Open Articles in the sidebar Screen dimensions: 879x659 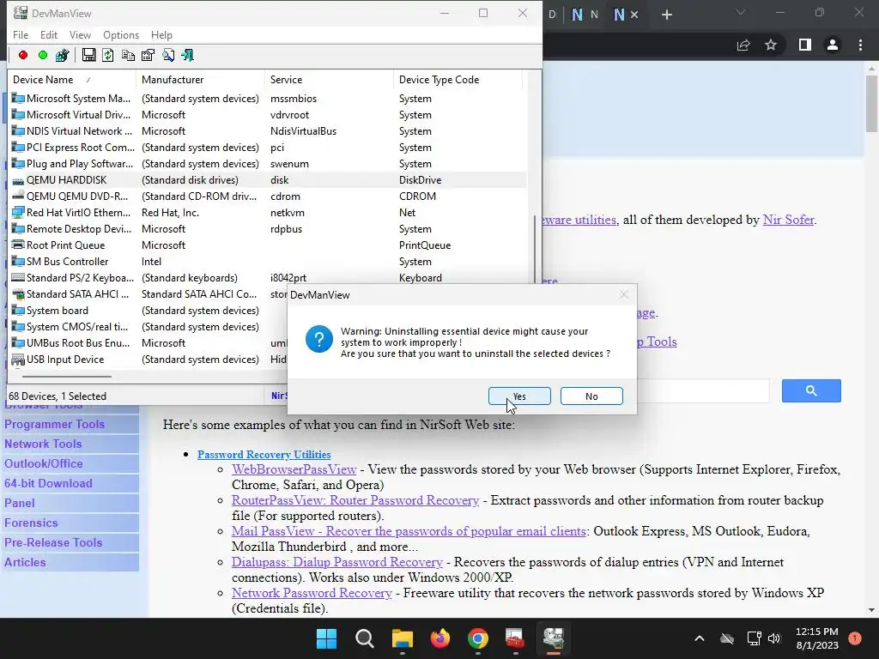[25, 562]
